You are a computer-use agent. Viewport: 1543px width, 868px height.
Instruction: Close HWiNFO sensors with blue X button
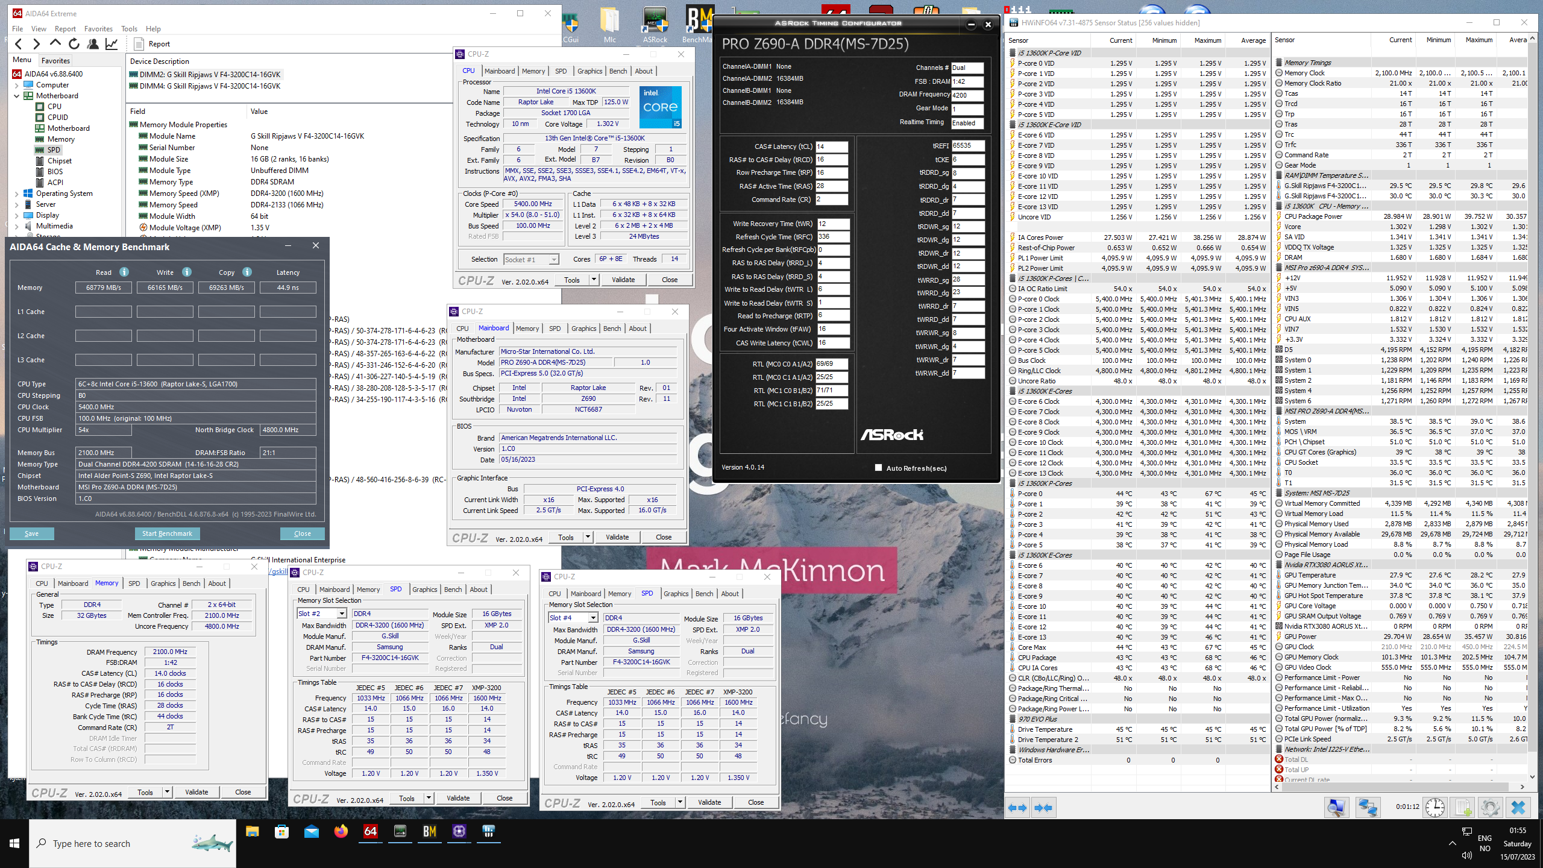[1518, 808]
